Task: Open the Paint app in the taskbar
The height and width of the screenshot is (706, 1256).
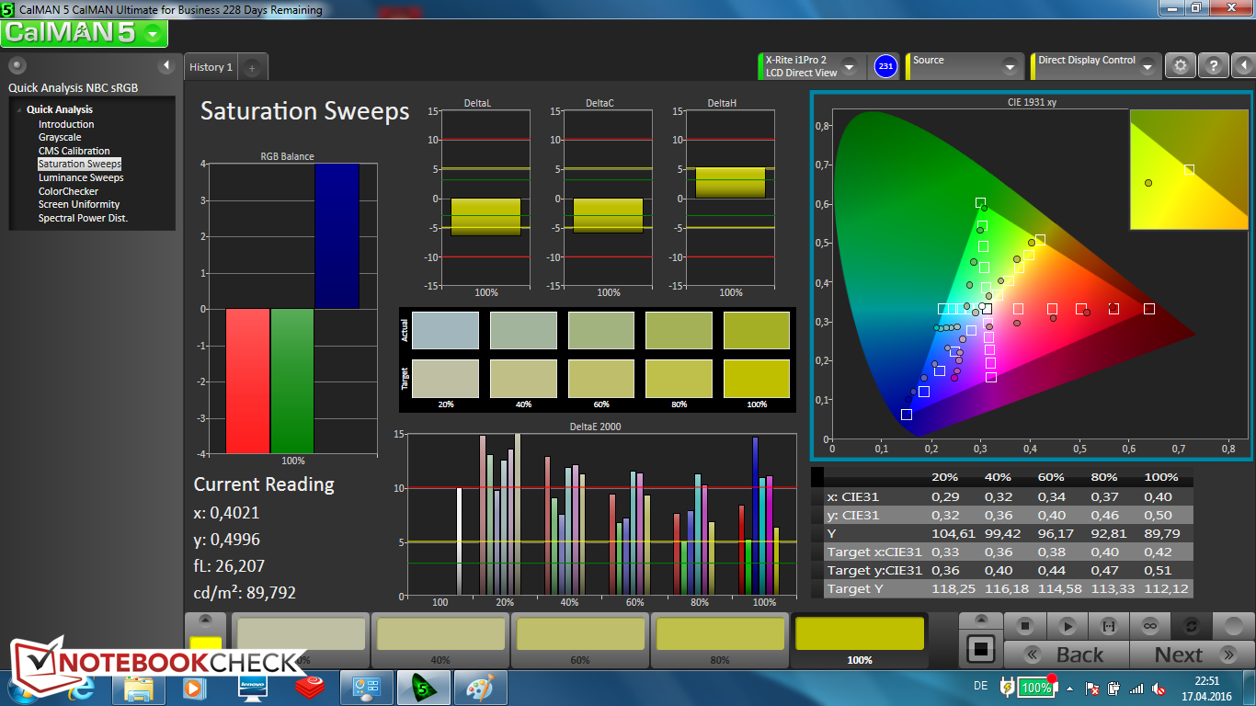Action: (x=480, y=688)
